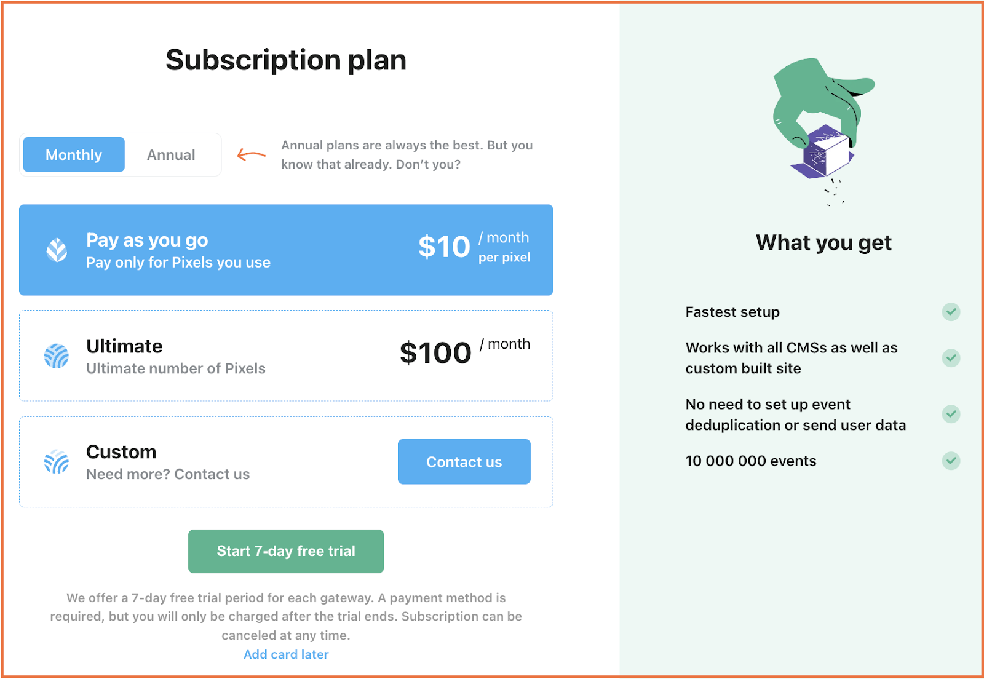This screenshot has width=984, height=679.
Task: Click the Subscription plan heading
Action: pyautogui.click(x=286, y=60)
